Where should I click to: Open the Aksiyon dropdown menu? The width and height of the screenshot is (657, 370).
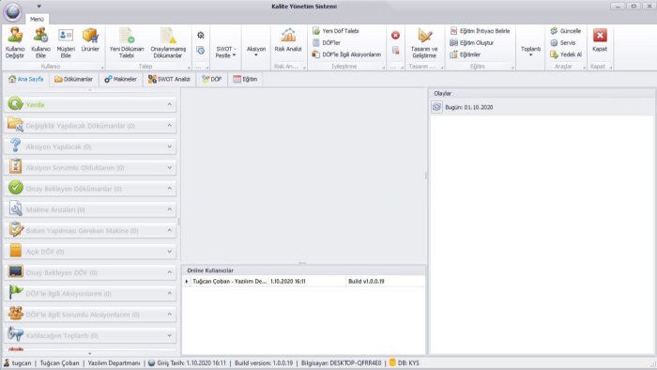coord(256,52)
